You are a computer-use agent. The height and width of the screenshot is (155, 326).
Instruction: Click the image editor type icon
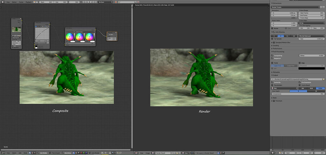click(136, 153)
